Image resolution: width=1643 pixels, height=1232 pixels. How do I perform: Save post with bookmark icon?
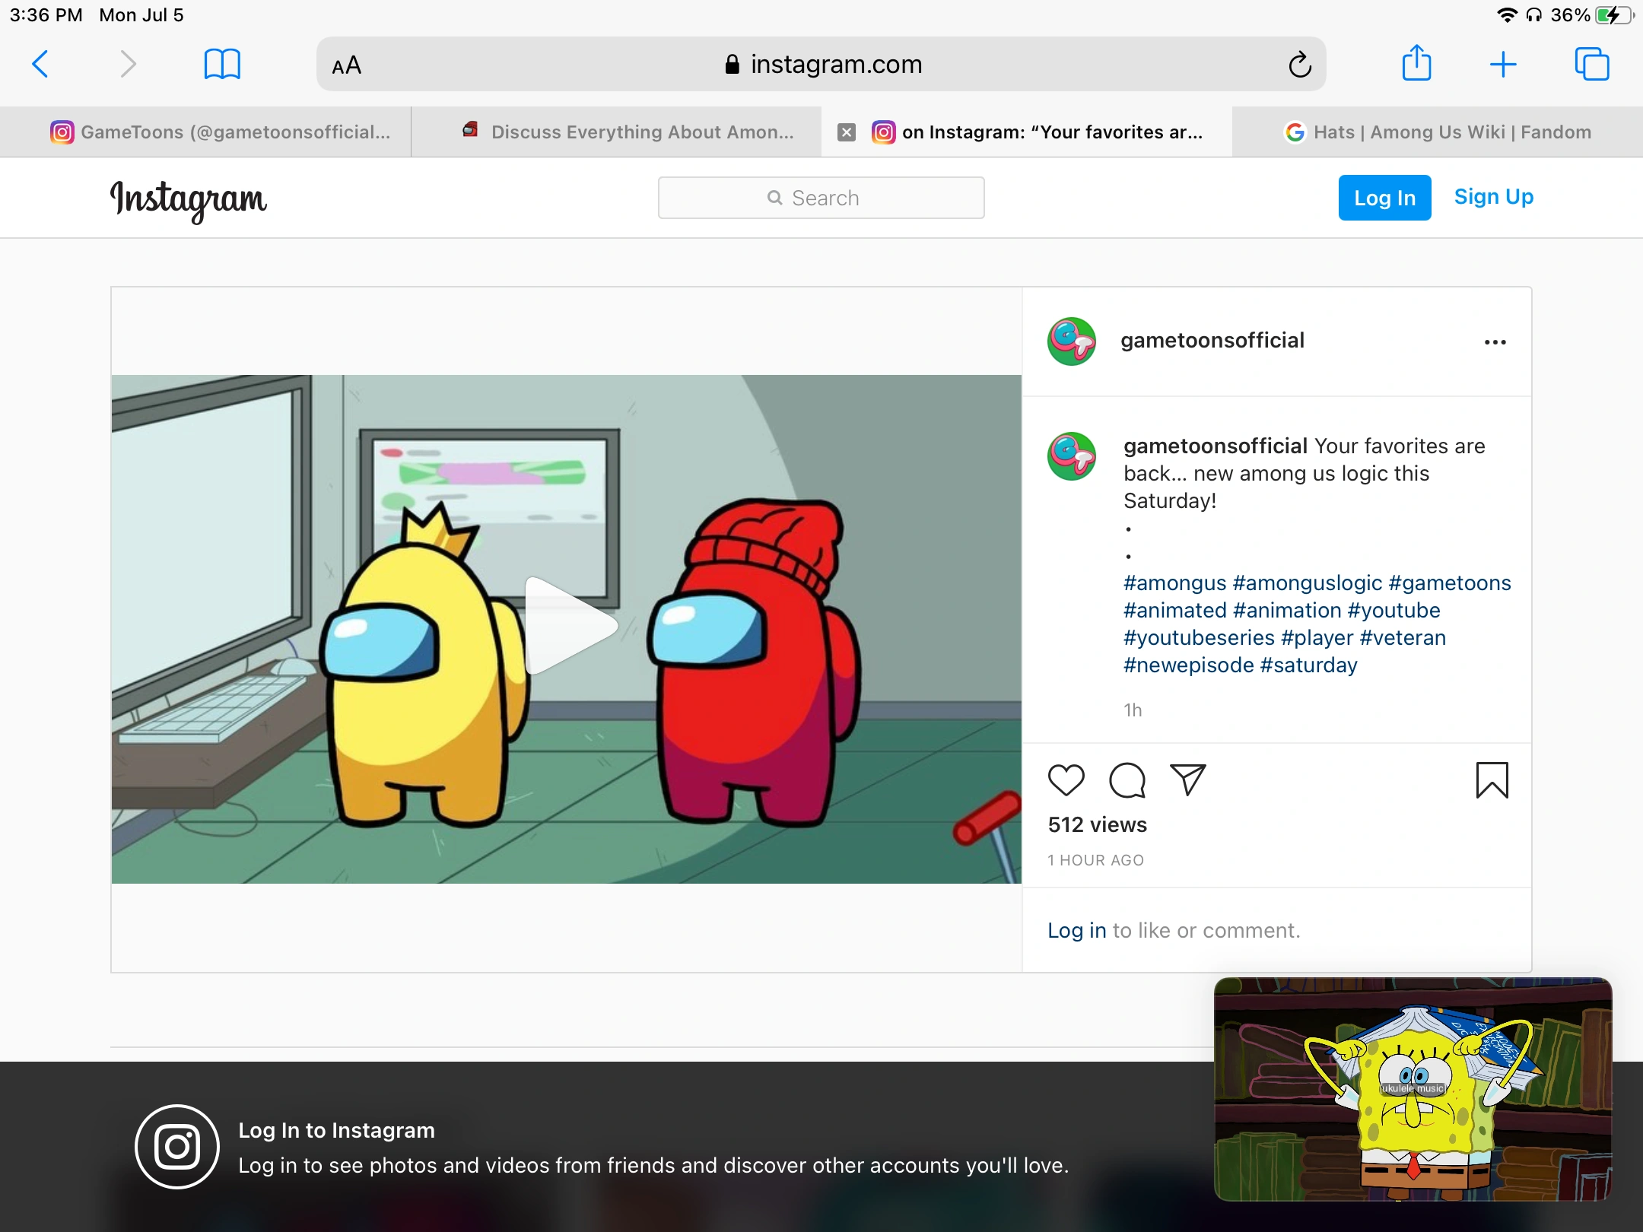(1492, 780)
